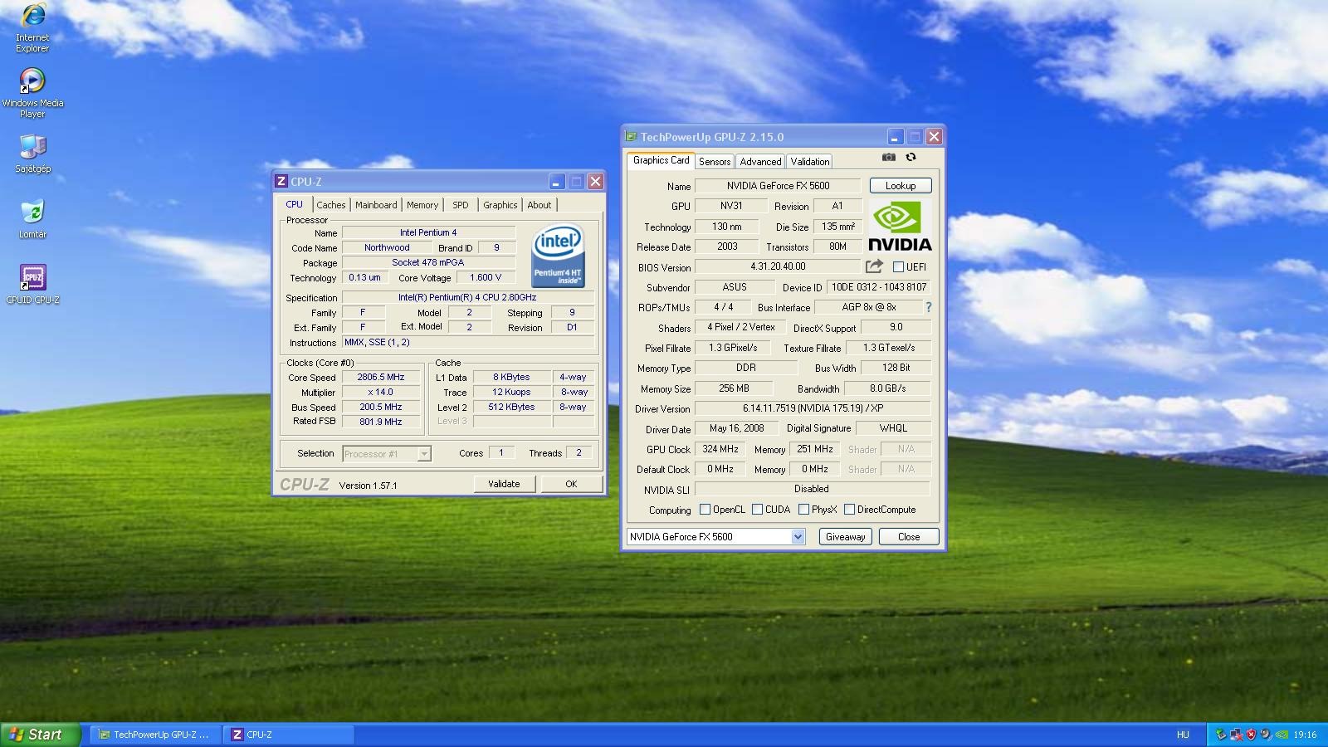This screenshot has width=1328, height=747.
Task: Switch to the Graphics tab in CPU-Z
Action: [500, 205]
